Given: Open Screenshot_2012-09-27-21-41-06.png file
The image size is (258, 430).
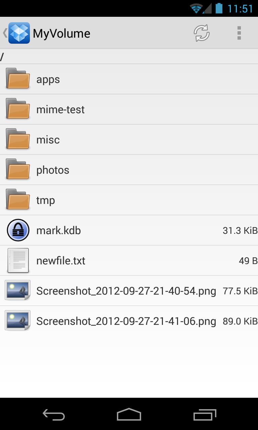Looking at the screenshot, I should pyautogui.click(x=126, y=321).
